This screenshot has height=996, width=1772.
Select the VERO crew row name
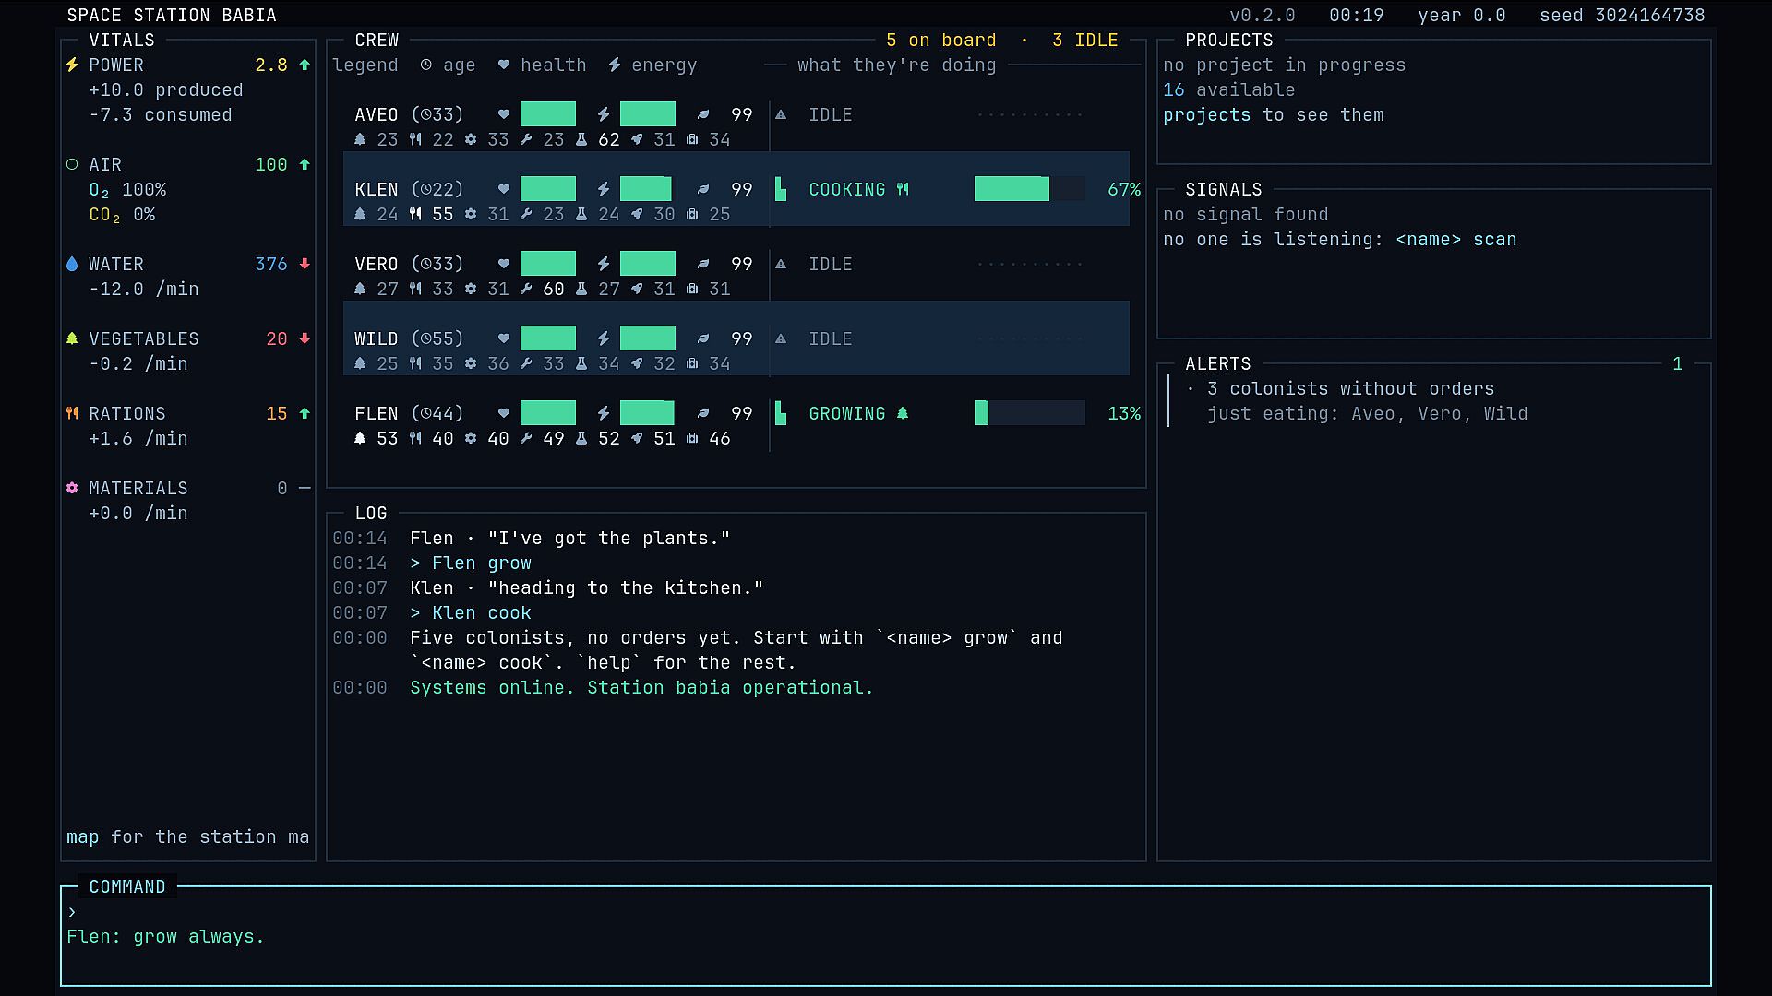(x=377, y=265)
